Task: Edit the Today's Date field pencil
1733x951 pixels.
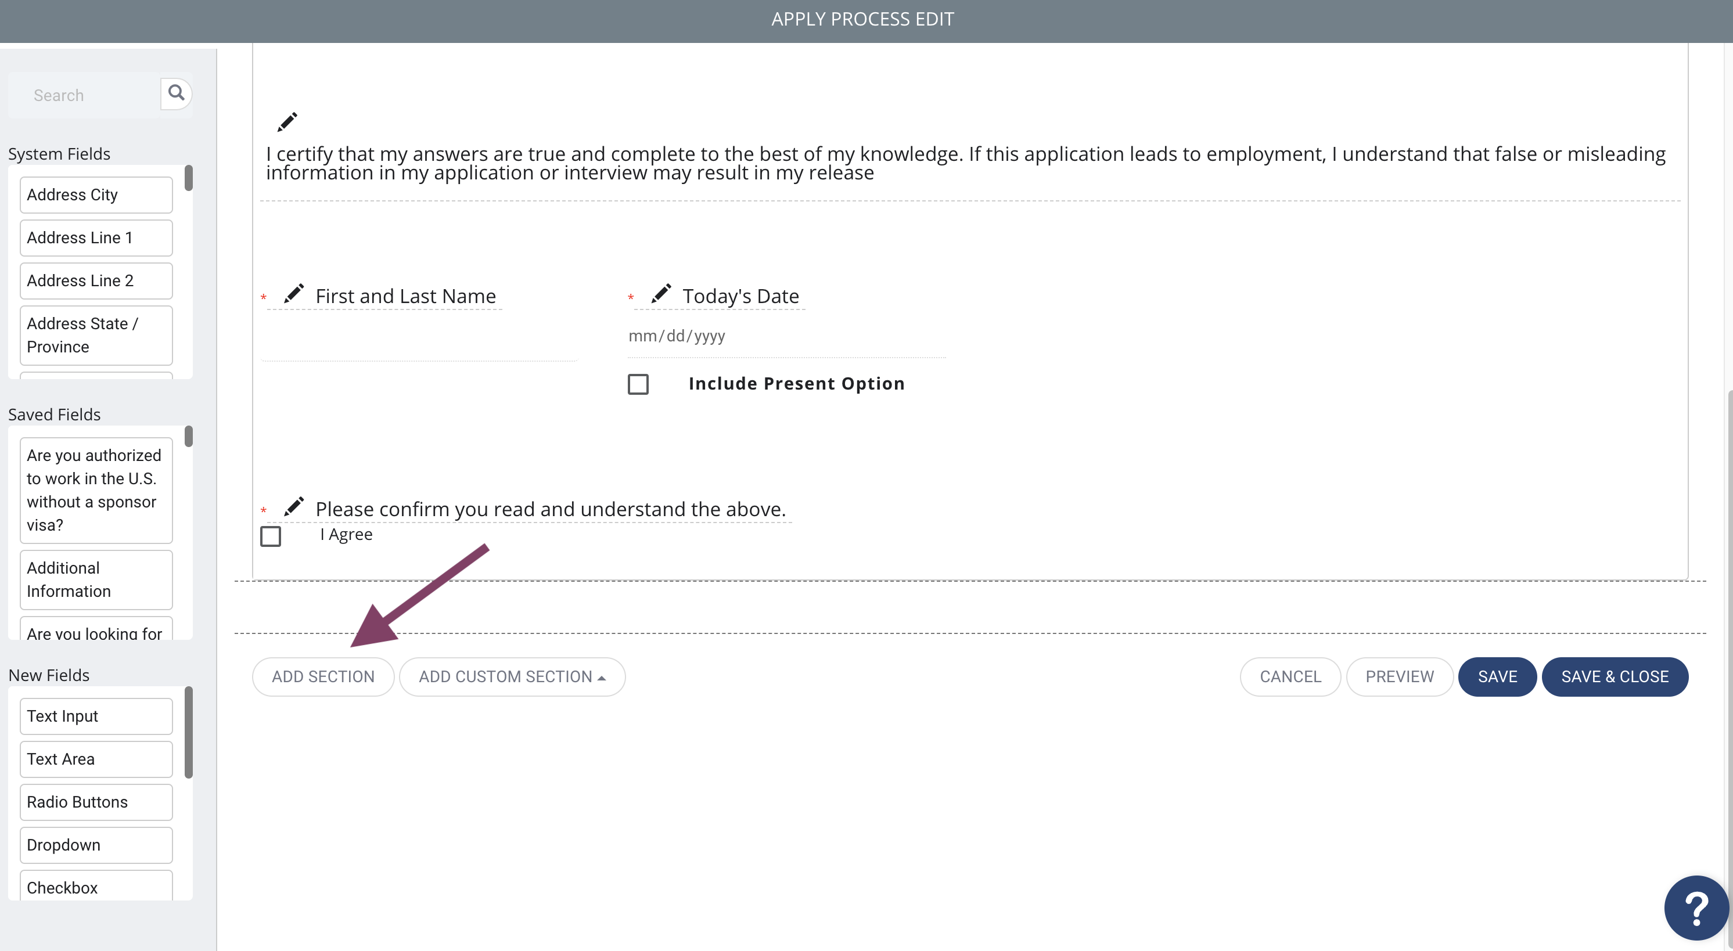Action: [x=661, y=294]
